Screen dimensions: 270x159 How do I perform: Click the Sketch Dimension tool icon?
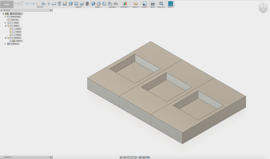point(17,4)
